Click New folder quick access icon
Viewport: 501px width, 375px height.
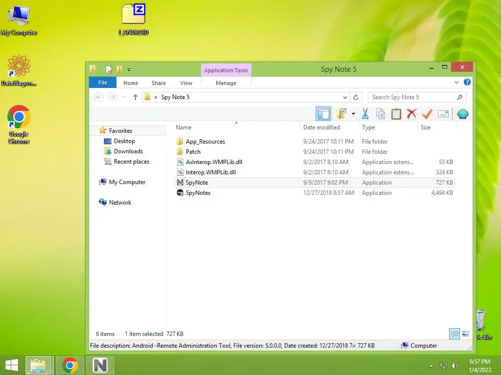(x=119, y=69)
